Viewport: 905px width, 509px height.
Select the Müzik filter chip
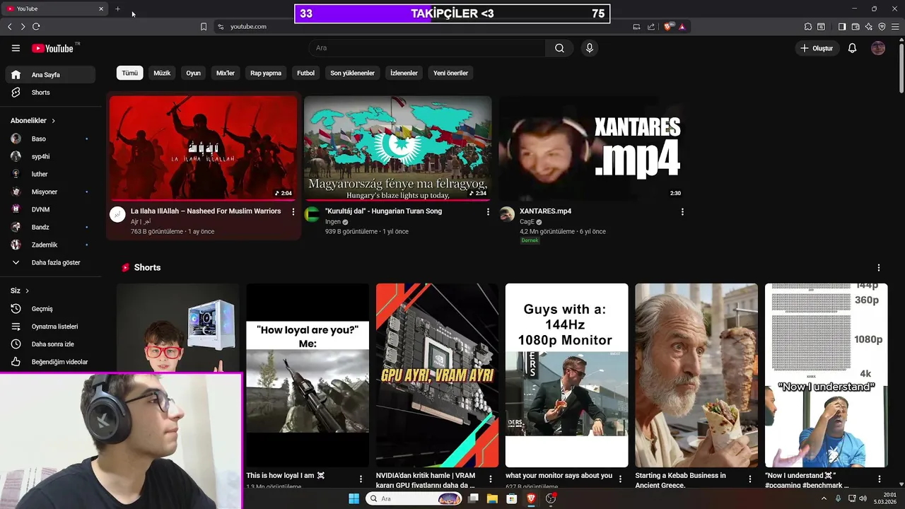coord(162,73)
